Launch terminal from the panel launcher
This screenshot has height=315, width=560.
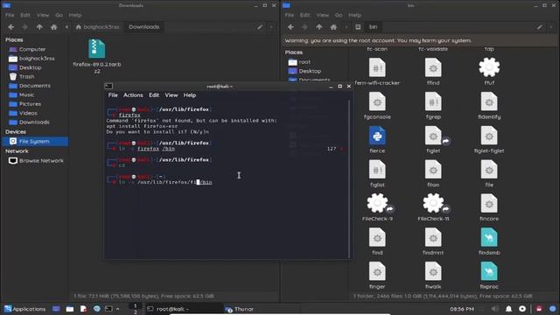coord(108,309)
